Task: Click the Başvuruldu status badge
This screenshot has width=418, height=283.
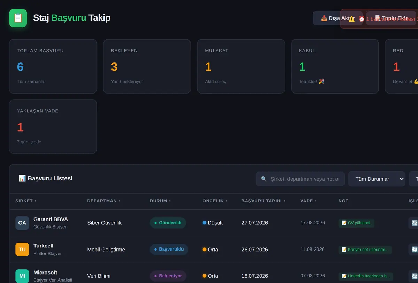Action: (x=169, y=250)
